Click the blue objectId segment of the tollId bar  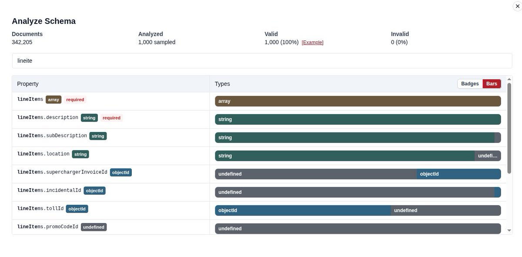point(303,210)
